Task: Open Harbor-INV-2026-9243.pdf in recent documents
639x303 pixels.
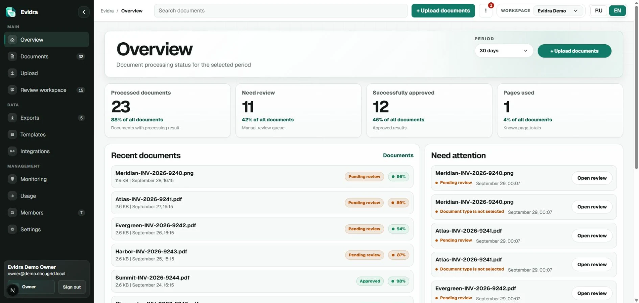Action: tap(262, 255)
